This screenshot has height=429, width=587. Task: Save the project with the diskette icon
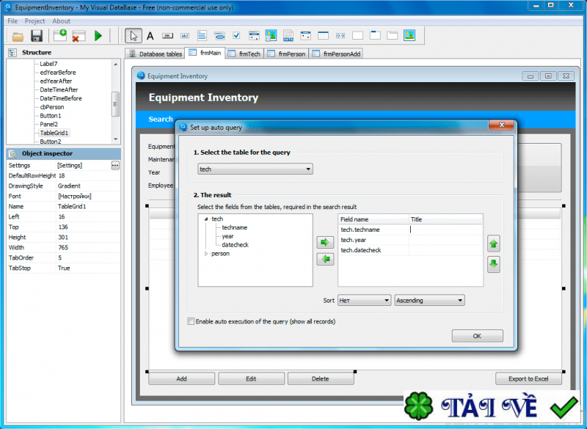(37, 35)
